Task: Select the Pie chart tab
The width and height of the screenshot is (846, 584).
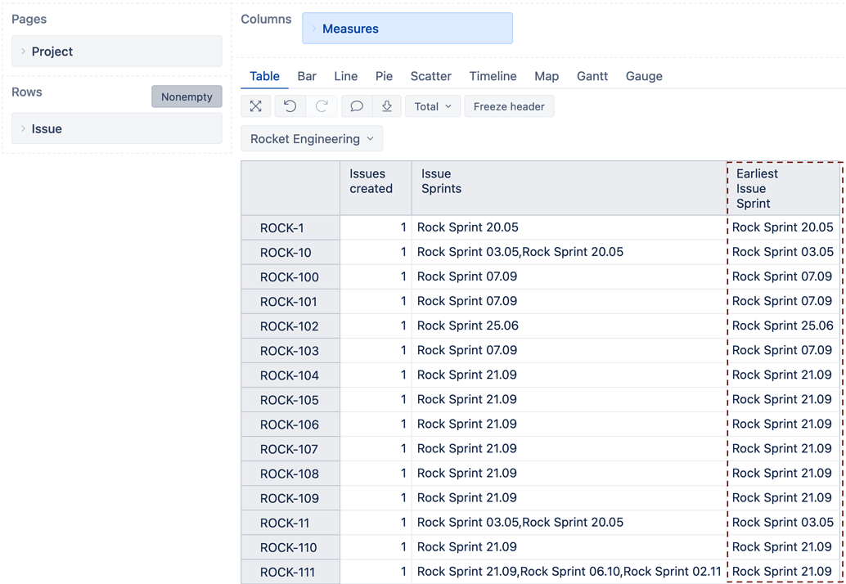Action: click(x=384, y=76)
